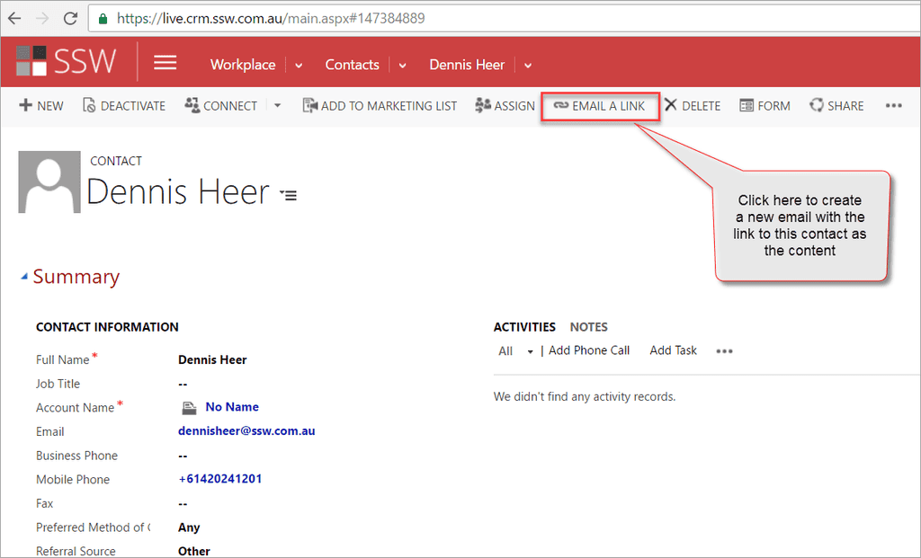Open the Workplace dropdown chevron

pos(298,65)
